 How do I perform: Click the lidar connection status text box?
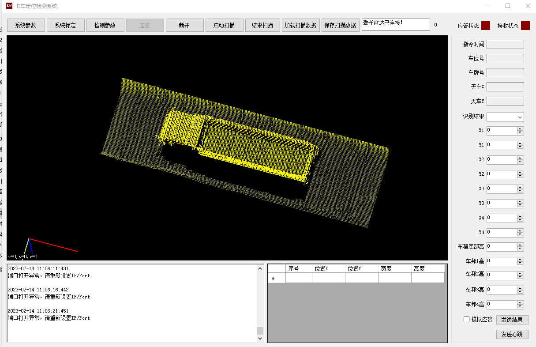coord(396,25)
